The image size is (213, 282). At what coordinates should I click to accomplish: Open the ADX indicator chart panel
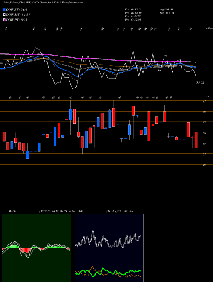(109, 248)
